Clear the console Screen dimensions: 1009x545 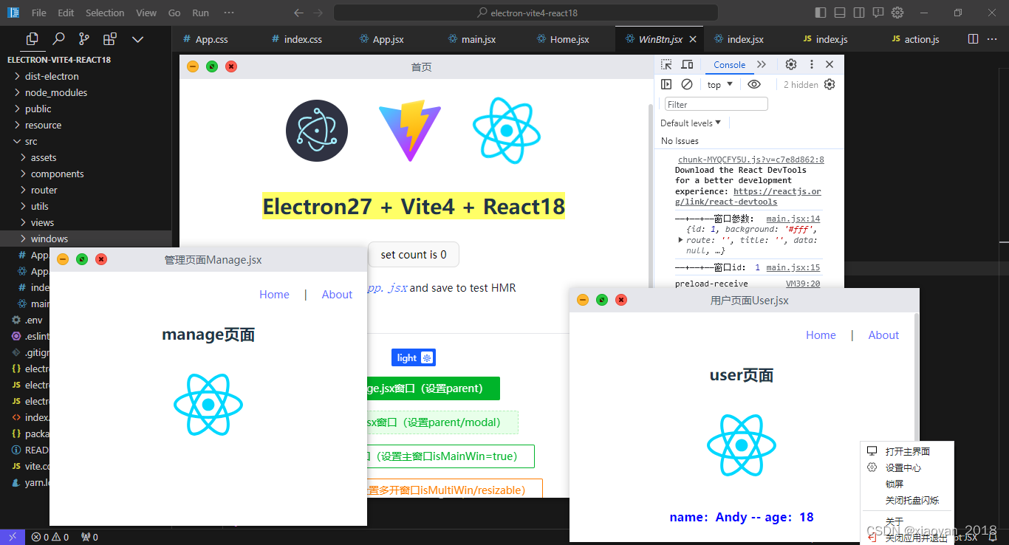[x=687, y=84]
